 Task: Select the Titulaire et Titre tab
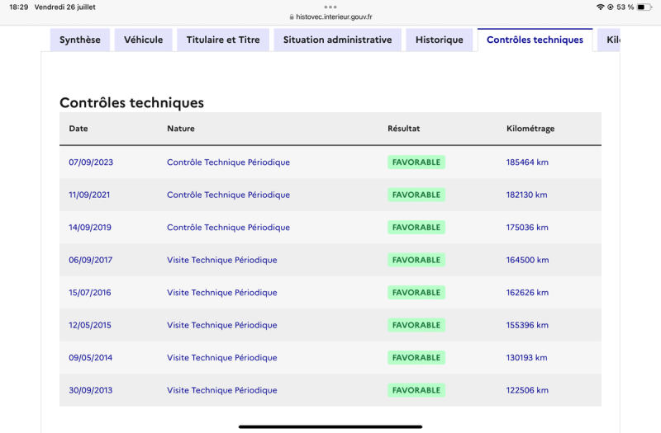point(223,40)
